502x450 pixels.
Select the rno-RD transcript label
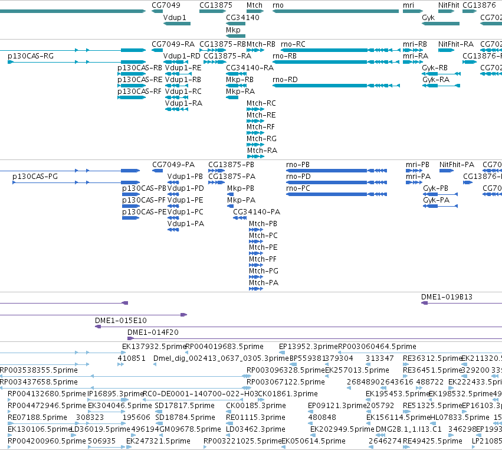tap(285, 80)
